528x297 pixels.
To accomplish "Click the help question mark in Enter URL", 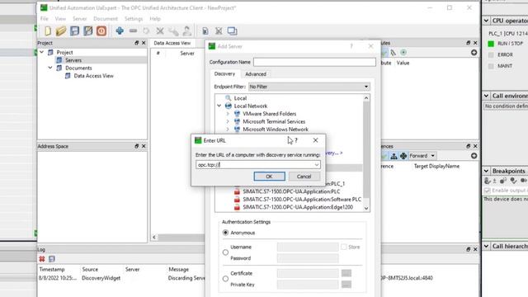I will pos(296,140).
